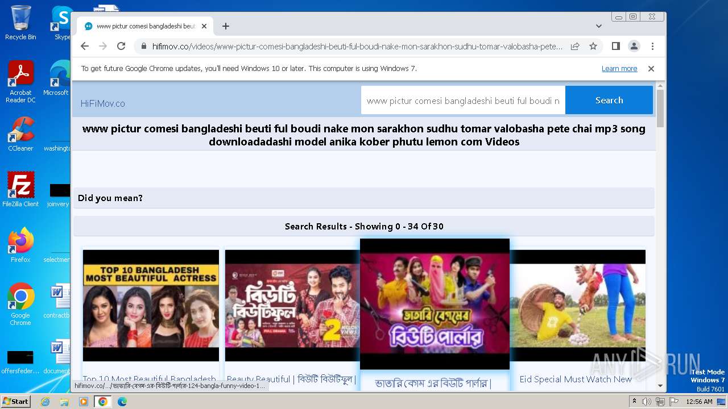This screenshot has width=728, height=409.
Task: Focus the HiFiMov search input field
Action: click(463, 101)
